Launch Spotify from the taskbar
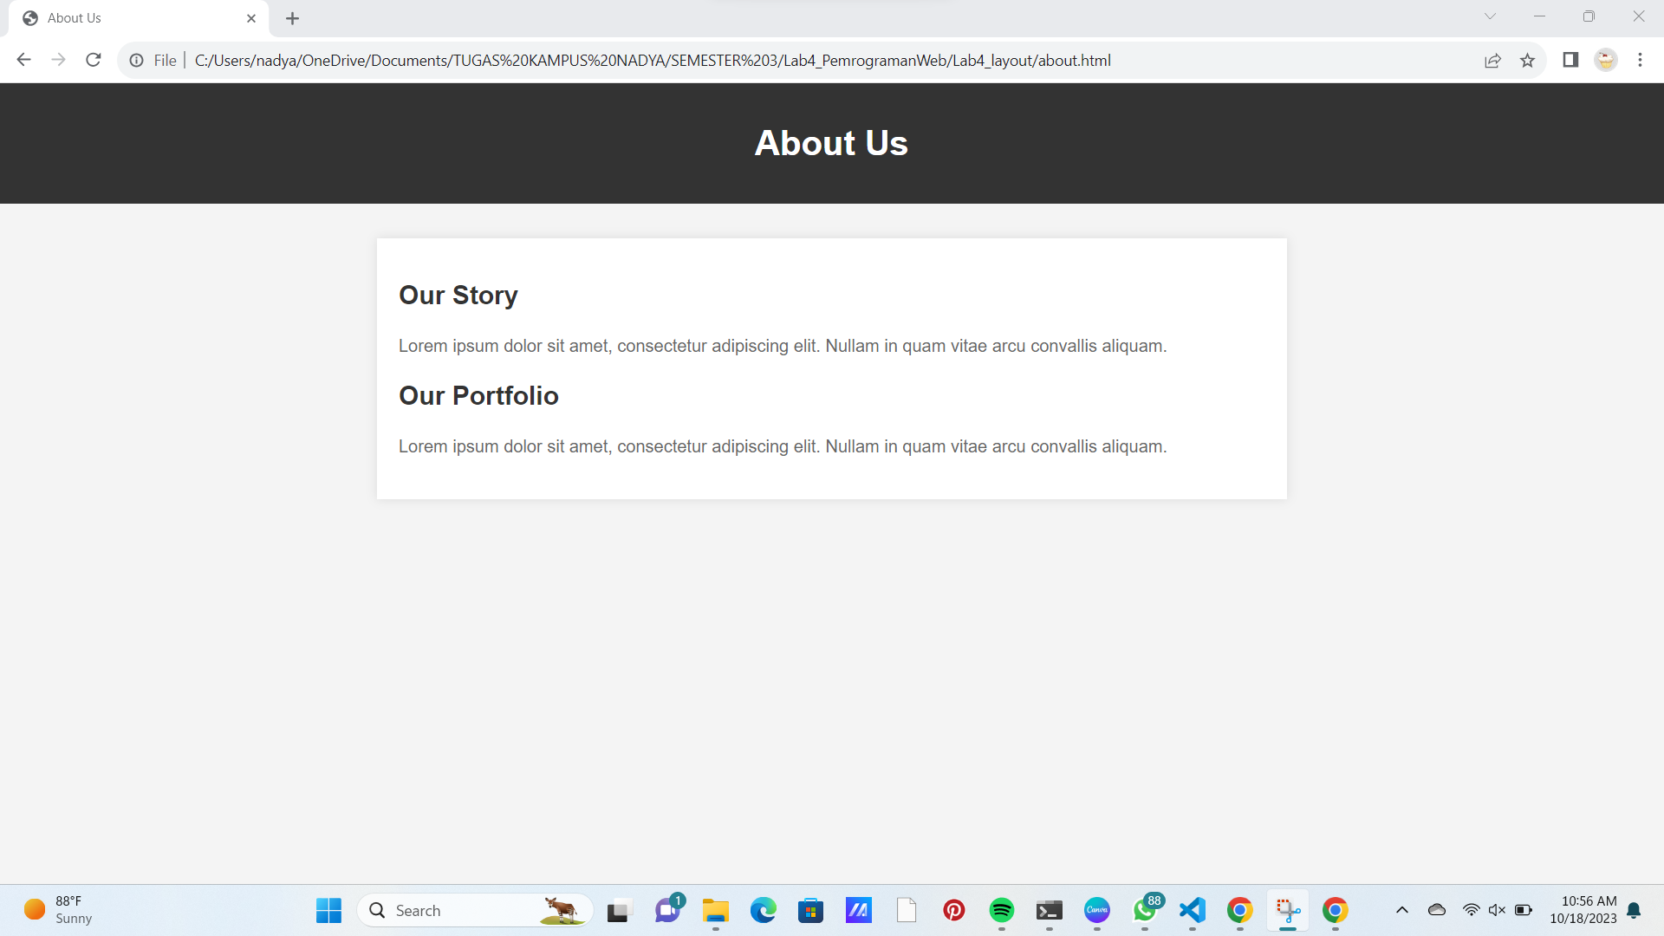This screenshot has width=1664, height=936. tap(1002, 910)
